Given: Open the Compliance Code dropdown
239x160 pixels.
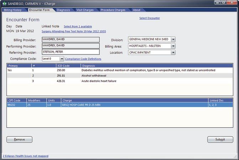Looking at the screenshot, I should [62, 59].
